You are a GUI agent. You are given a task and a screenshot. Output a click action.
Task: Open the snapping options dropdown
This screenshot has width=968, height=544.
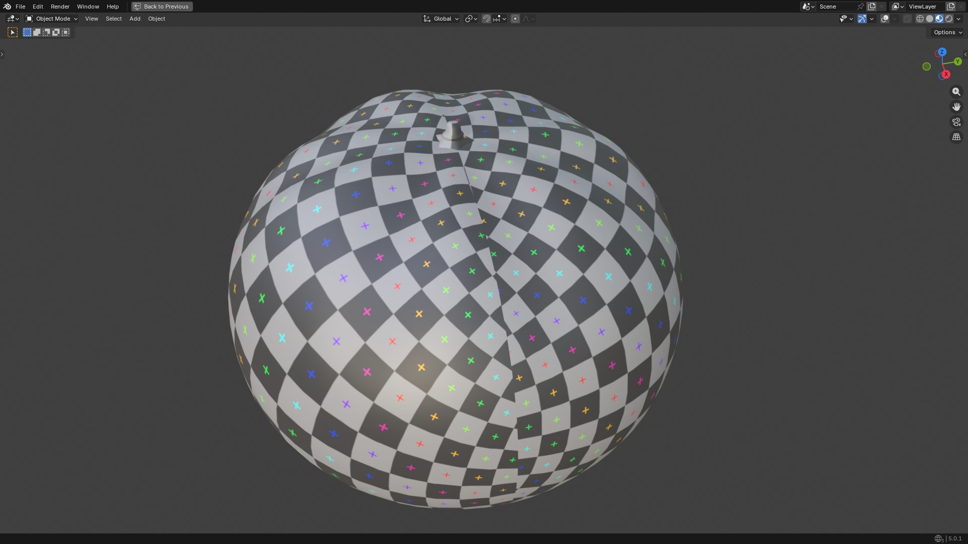pos(500,19)
